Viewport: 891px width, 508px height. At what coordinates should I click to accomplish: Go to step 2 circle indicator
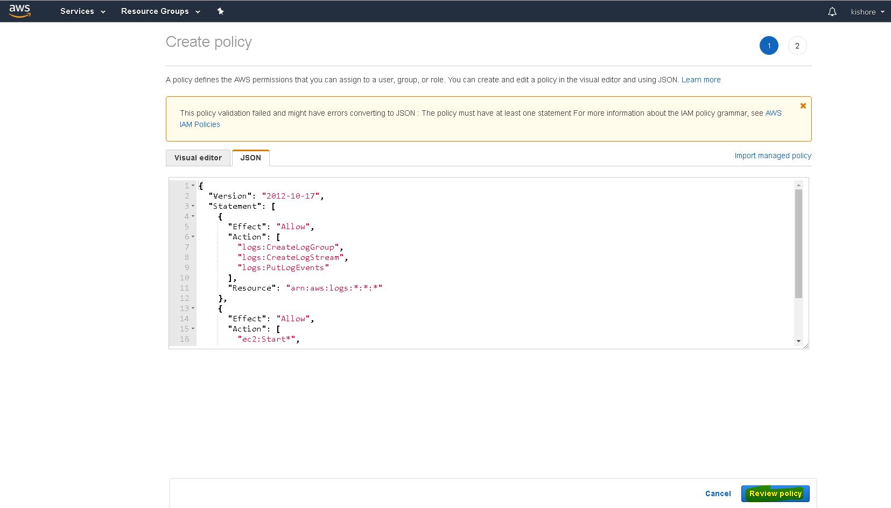797,46
